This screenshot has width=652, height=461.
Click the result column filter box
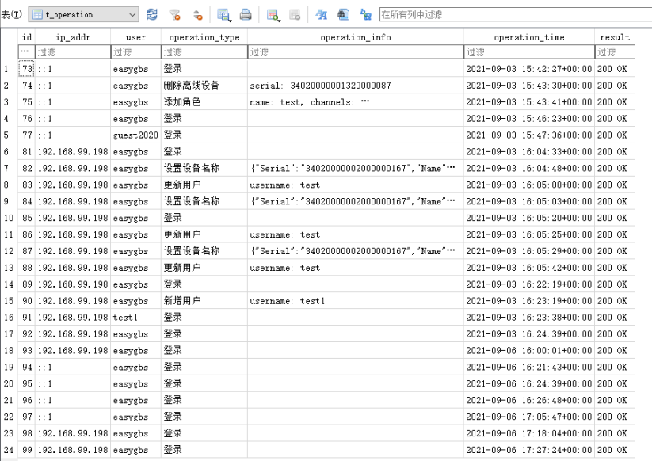coord(615,52)
